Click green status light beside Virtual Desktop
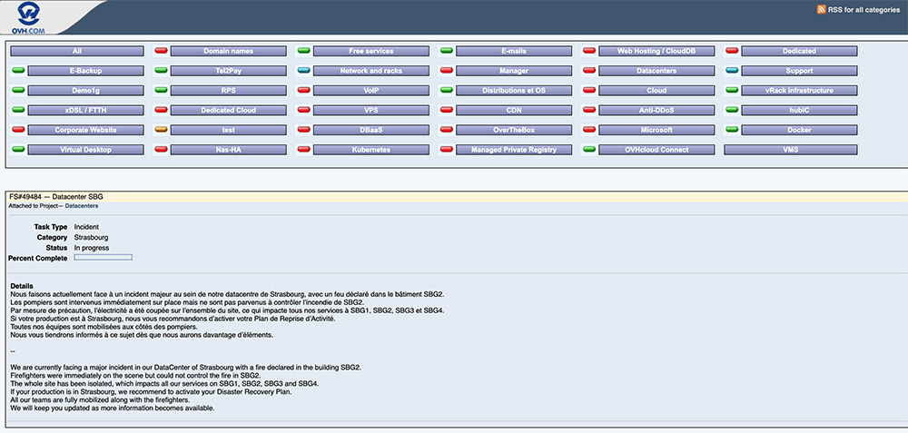This screenshot has height=433, width=908. point(18,150)
